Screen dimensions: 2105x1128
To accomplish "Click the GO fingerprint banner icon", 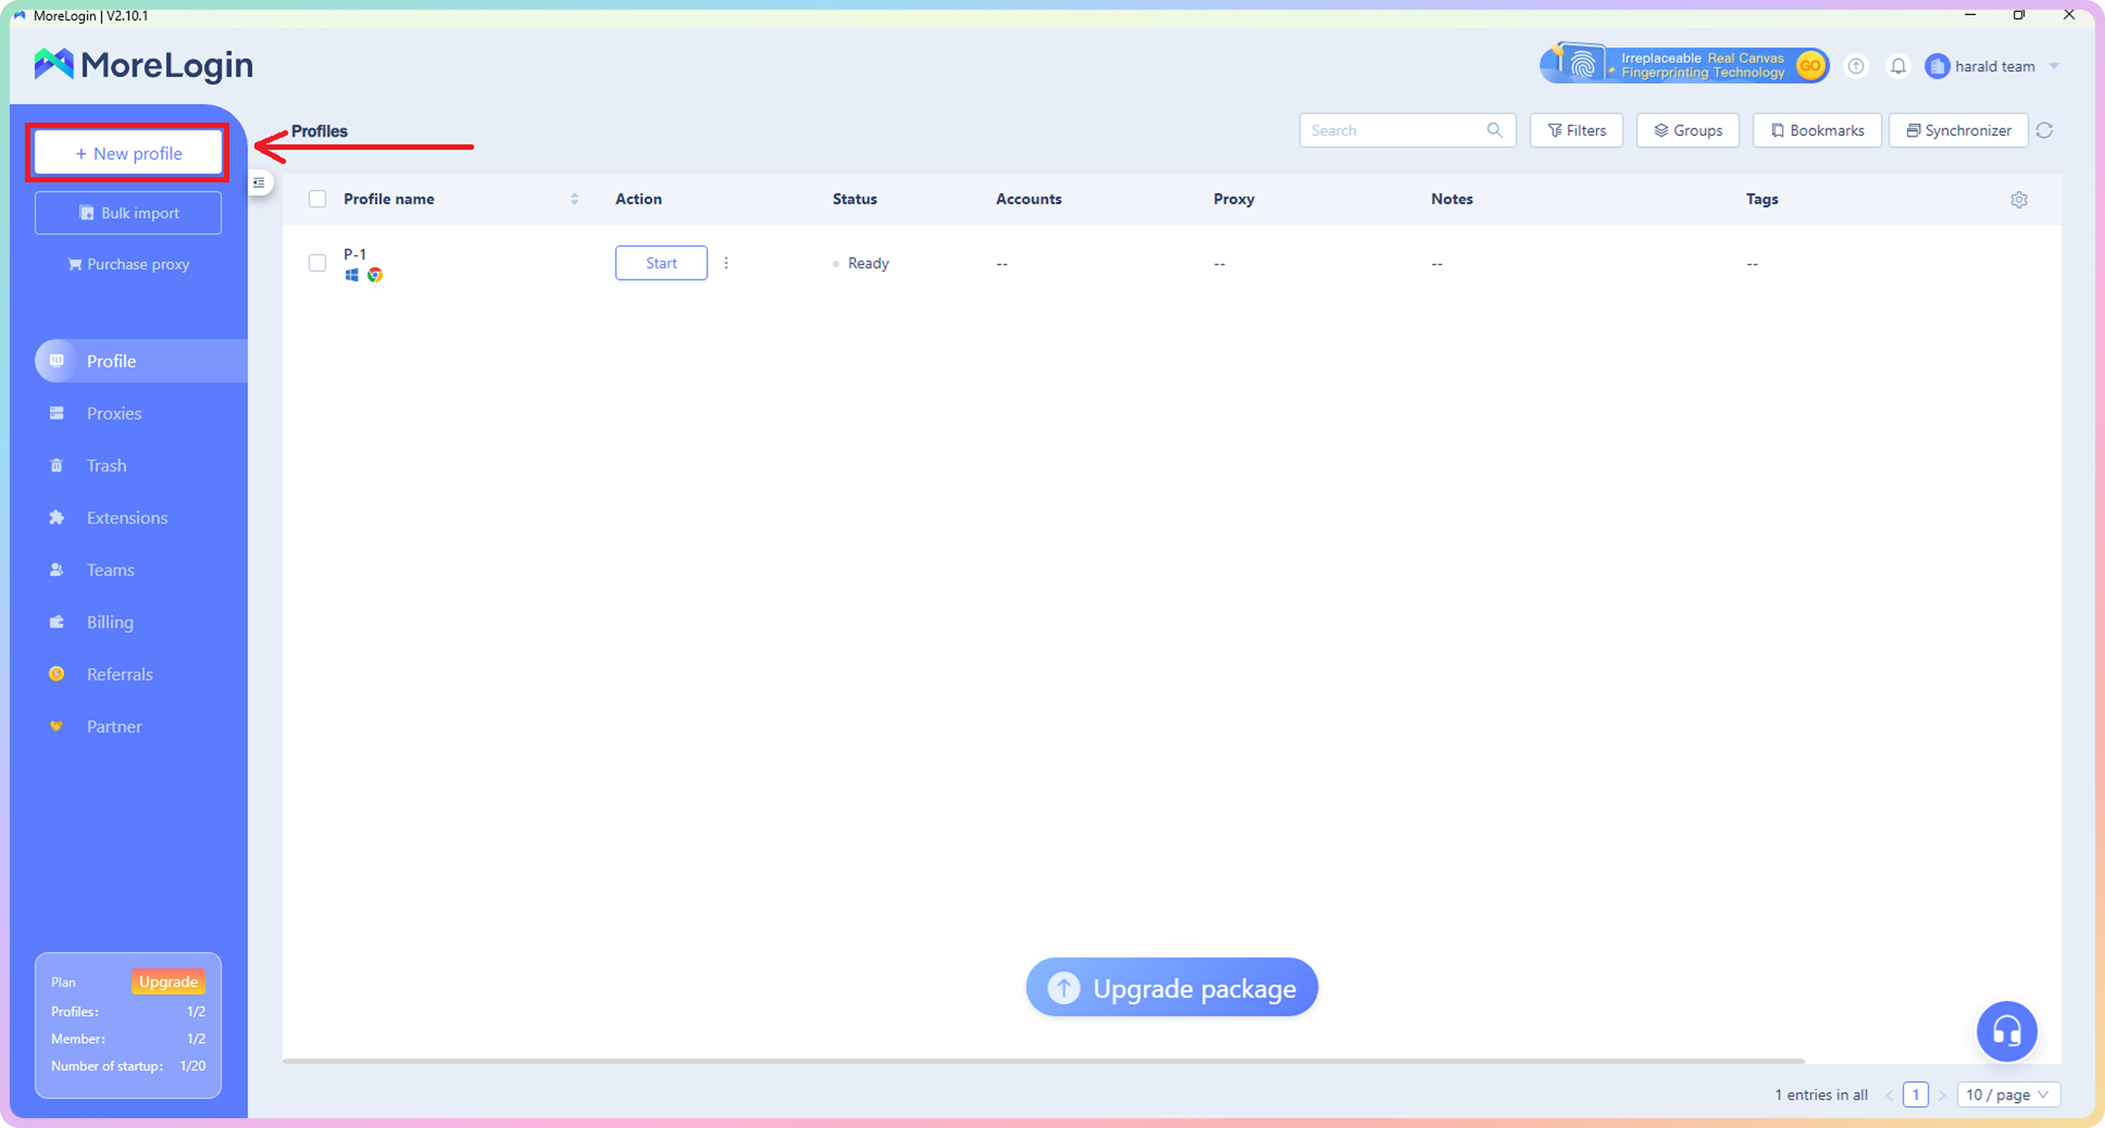I will [1810, 65].
